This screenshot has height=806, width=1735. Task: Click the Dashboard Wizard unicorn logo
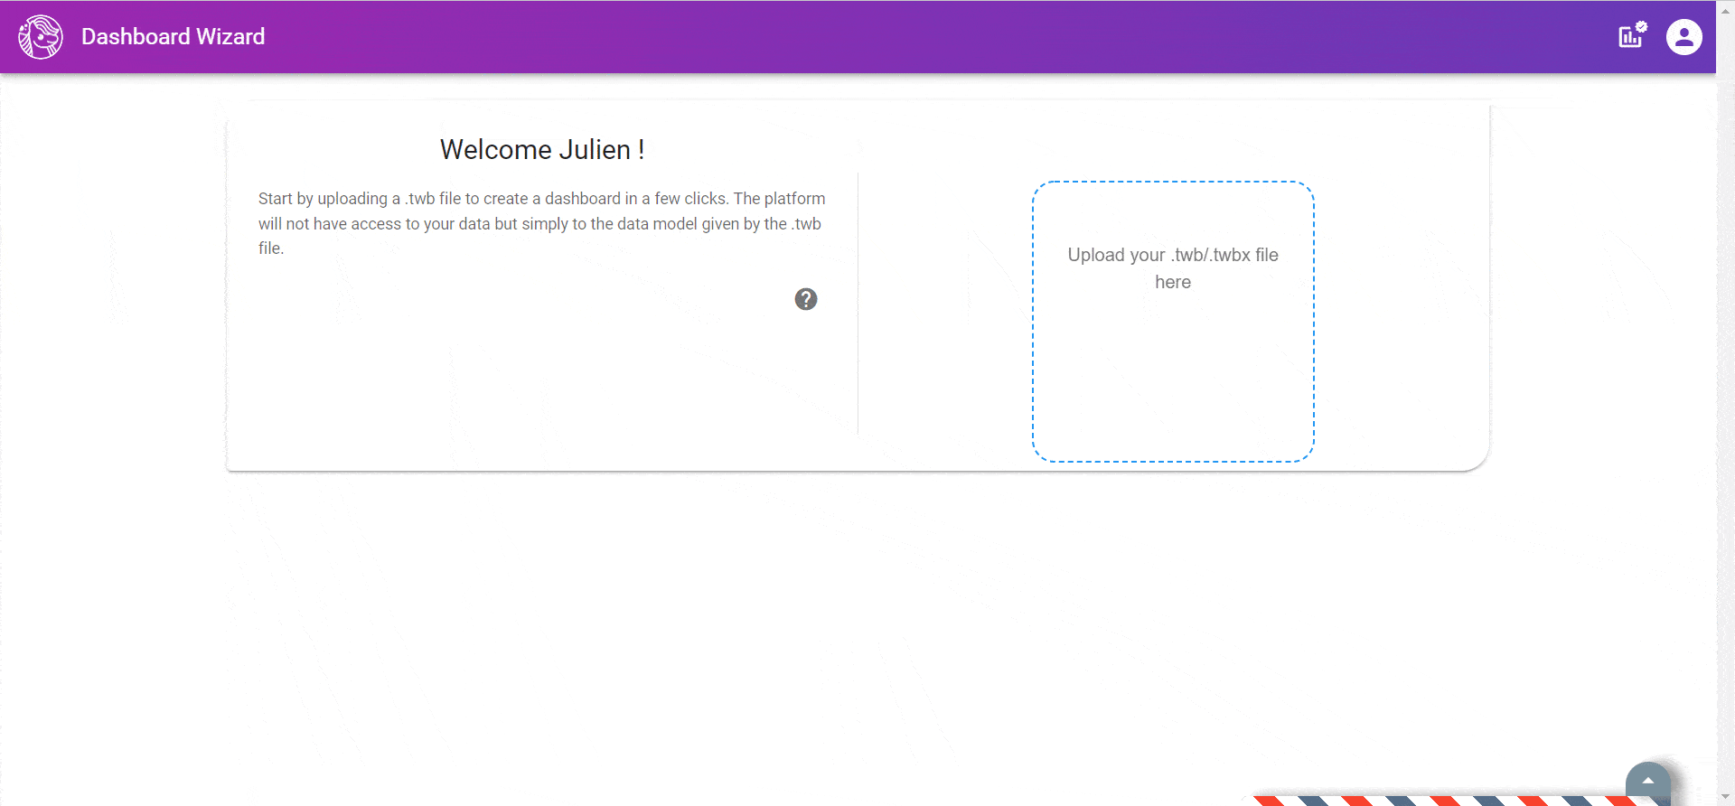[x=41, y=37]
